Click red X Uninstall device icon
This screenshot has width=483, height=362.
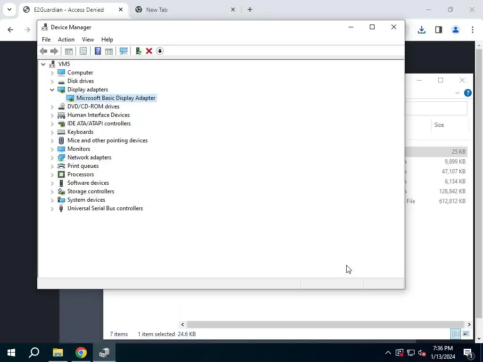click(x=149, y=51)
